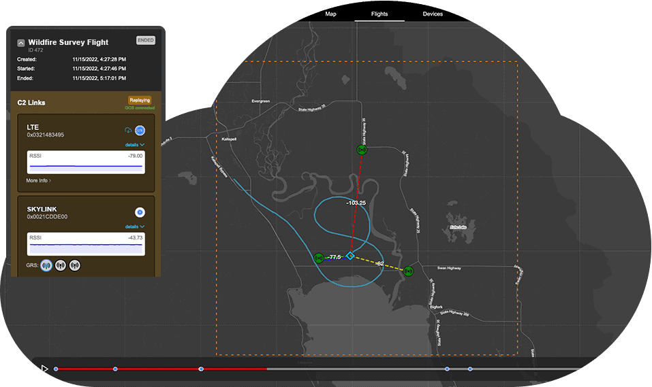Click the Bigfork map label

pyautogui.click(x=436, y=307)
